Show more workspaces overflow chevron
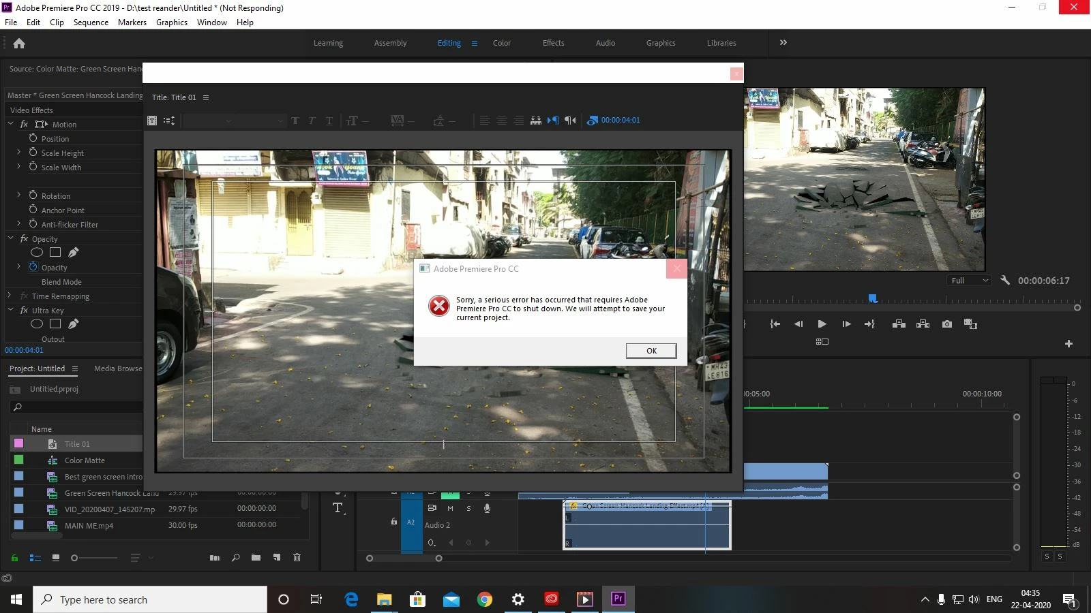This screenshot has width=1091, height=613. [x=783, y=42]
